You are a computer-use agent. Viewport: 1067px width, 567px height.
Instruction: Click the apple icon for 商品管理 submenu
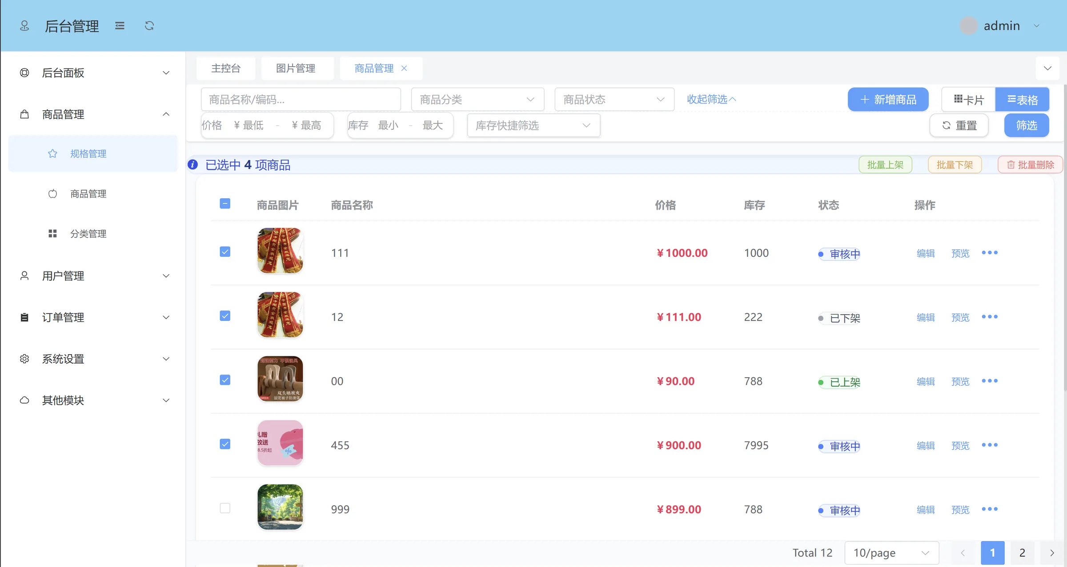click(x=52, y=193)
